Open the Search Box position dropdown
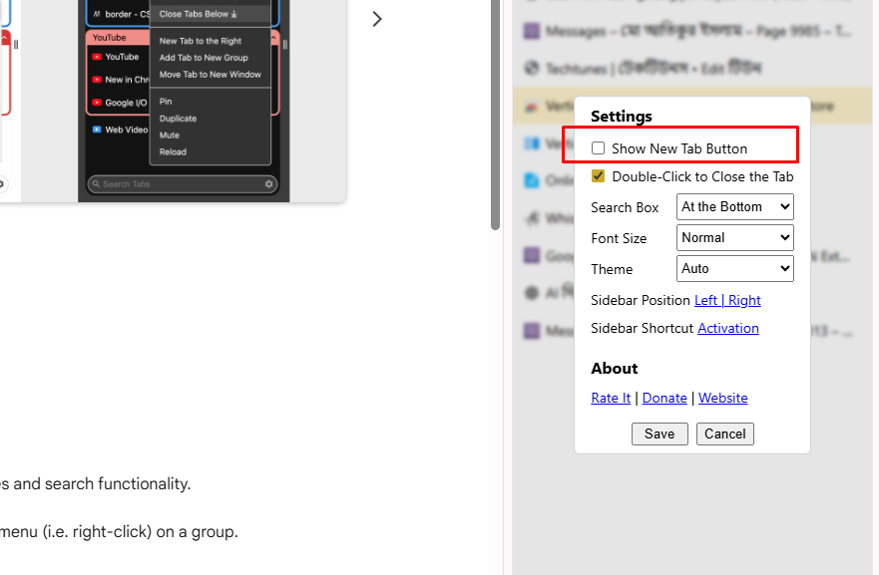This screenshot has width=879, height=575. (x=735, y=206)
